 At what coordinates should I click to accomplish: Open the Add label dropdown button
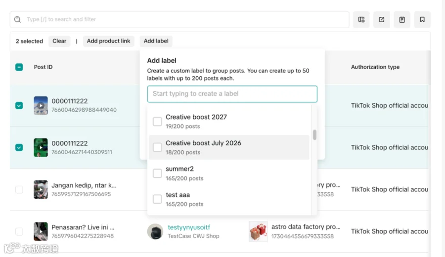point(156,41)
